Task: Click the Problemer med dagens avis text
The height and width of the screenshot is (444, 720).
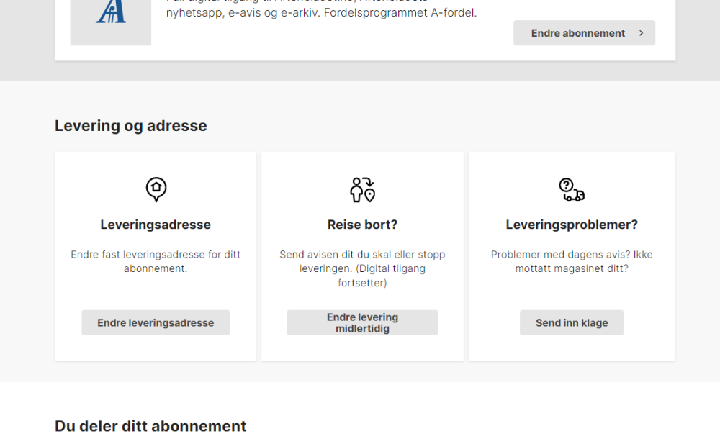Action: (572, 261)
